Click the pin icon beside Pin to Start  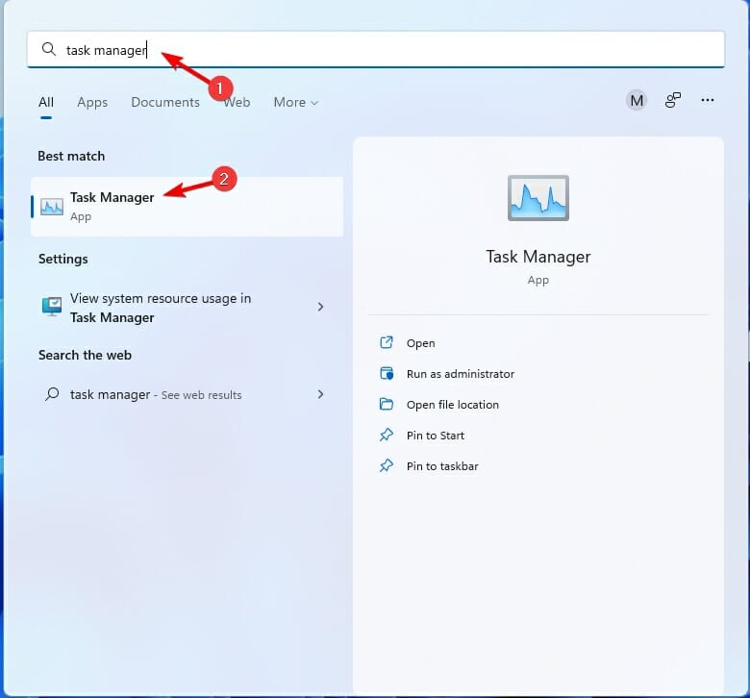(x=386, y=435)
